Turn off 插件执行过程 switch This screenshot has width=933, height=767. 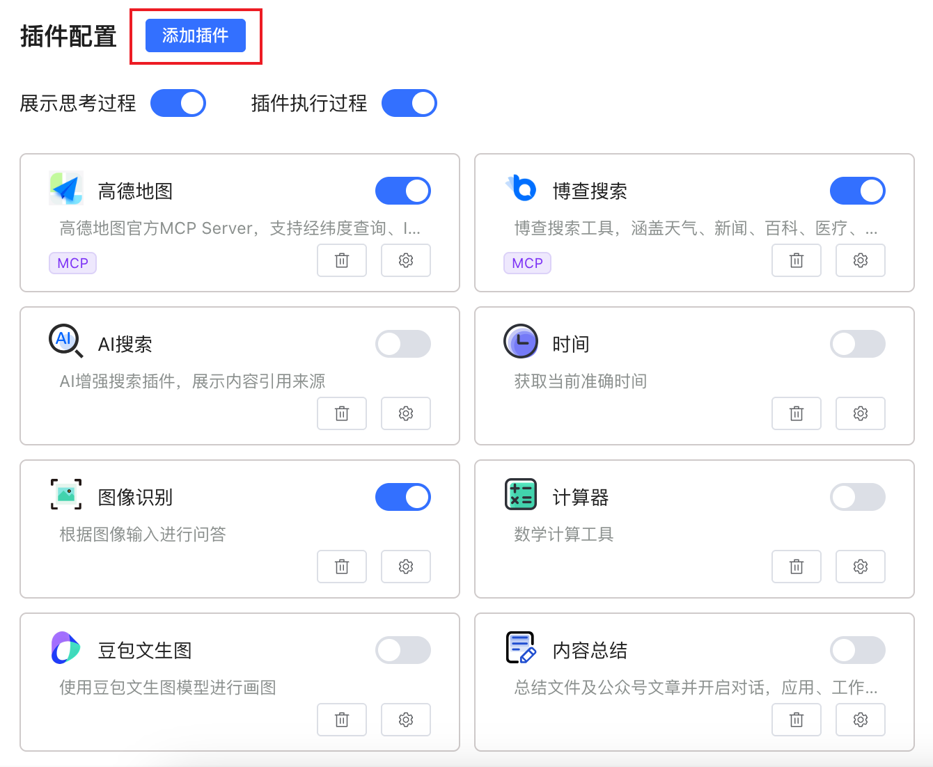409,103
